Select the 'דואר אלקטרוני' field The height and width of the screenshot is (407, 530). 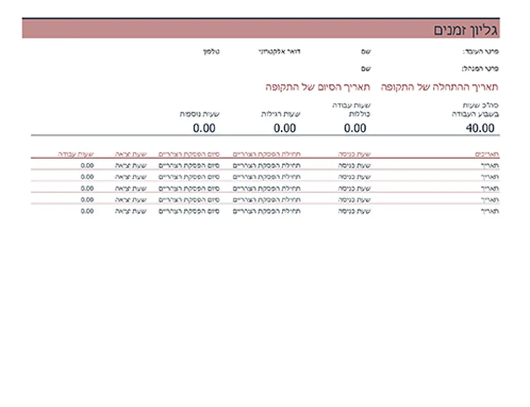[x=280, y=52]
